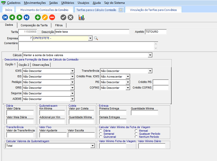Open the chart report settings icon
Screen dimensions: 217x161
(81, 17)
